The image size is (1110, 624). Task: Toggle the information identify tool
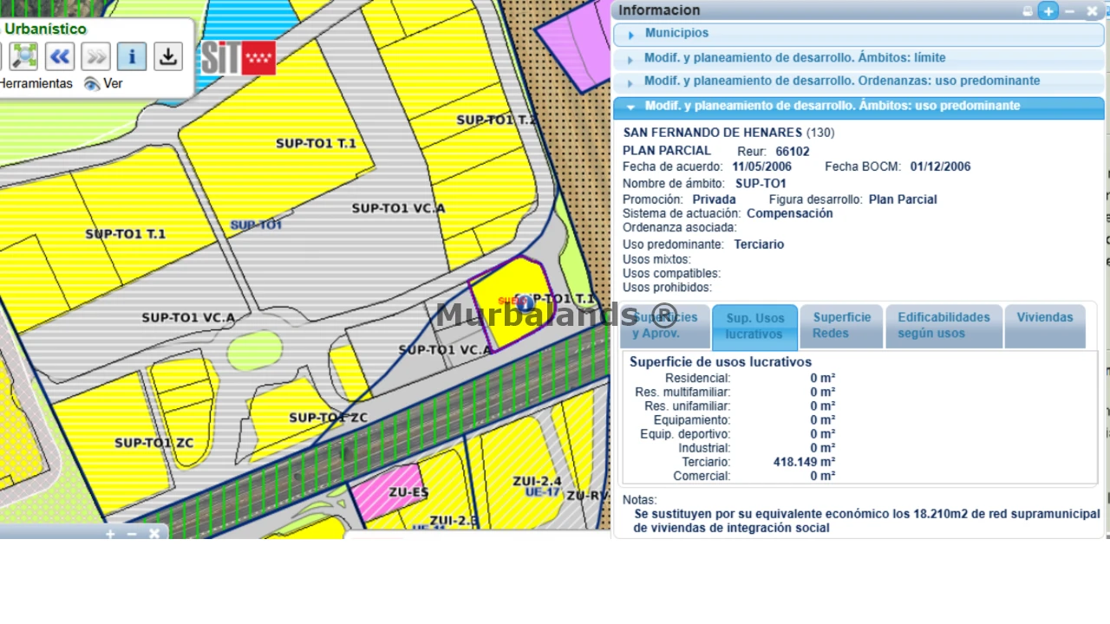pyautogui.click(x=132, y=56)
